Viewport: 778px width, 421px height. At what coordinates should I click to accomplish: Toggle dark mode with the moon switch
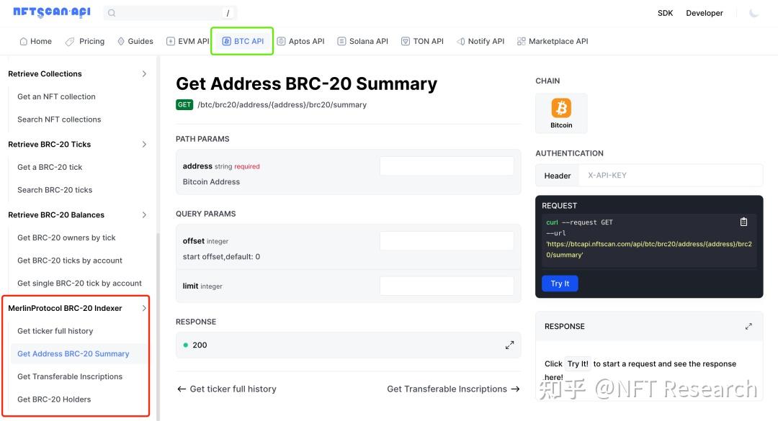coord(754,13)
